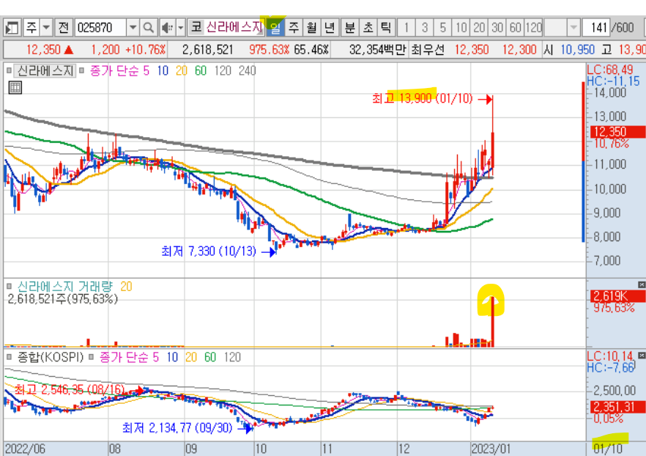Click the 종합(KOSPI) legend label

point(51,357)
